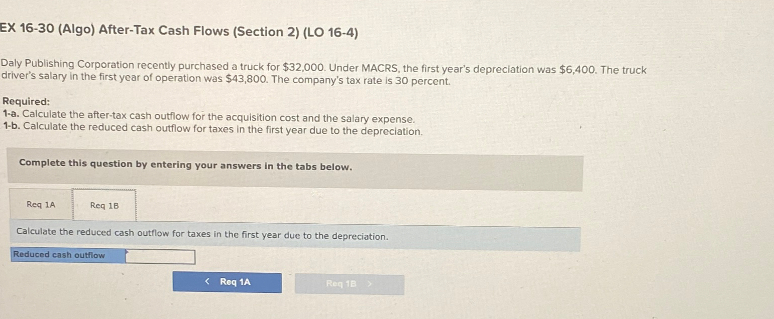This screenshot has width=774, height=319.
Task: Open the Req 1A requirement view
Action: [40, 205]
